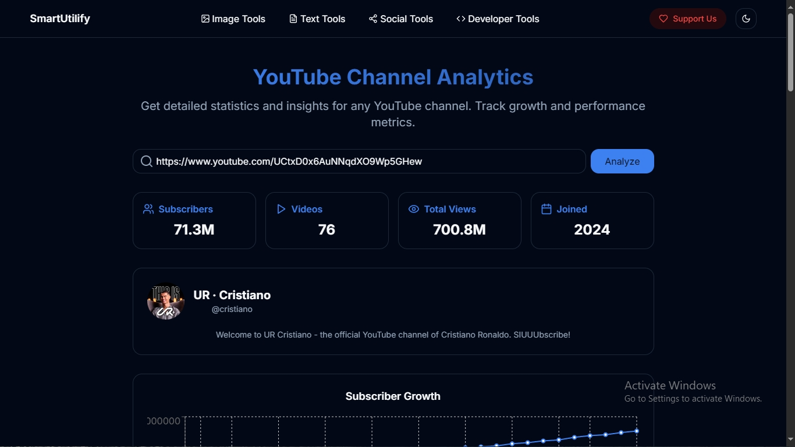Click the page vertical scrollbar thumb
This screenshot has height=447, width=795.
pyautogui.click(x=790, y=52)
